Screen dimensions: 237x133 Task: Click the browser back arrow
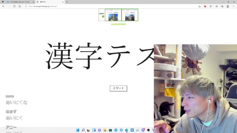(3, 6)
